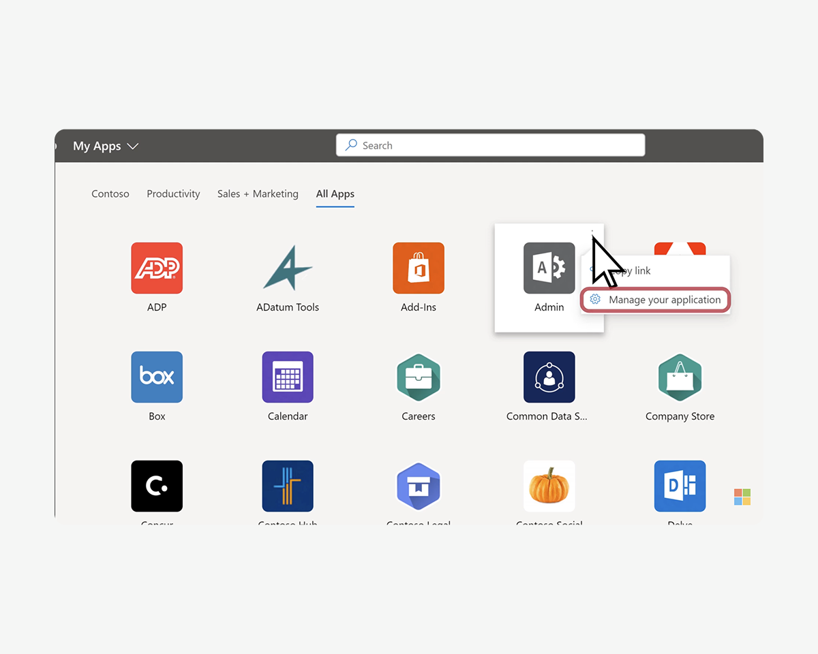Click the Admin label text
The image size is (818, 654).
tap(549, 307)
